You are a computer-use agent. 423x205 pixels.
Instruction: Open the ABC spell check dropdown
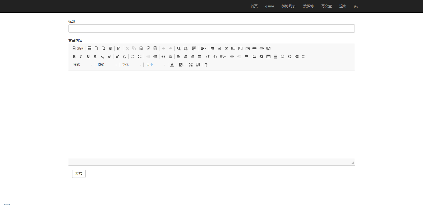click(203, 49)
